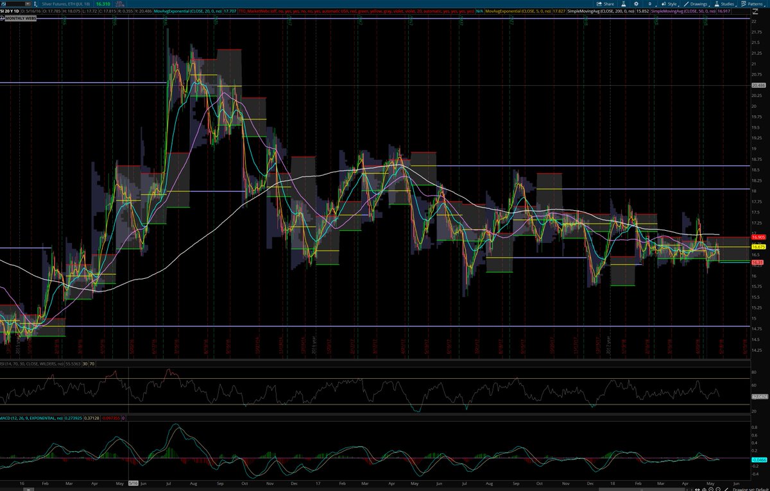Click the RSI 42.0474 axis value
The height and width of the screenshot is (491, 770).
[760, 397]
